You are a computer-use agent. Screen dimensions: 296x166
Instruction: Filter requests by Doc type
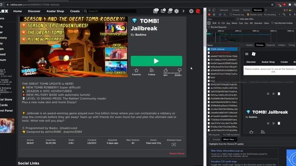pos(246,23)
